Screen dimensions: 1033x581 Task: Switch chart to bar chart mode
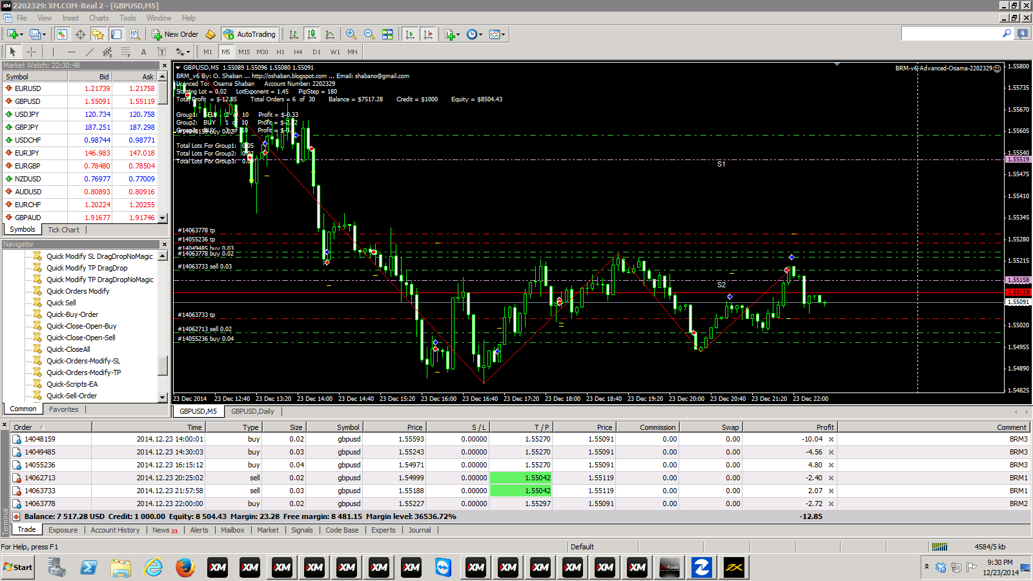click(294, 34)
